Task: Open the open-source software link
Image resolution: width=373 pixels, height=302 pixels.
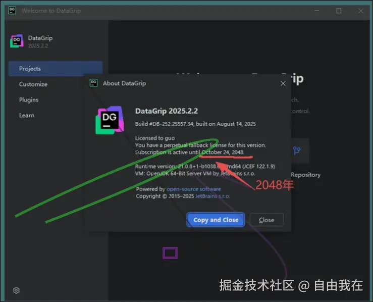Action: [194, 189]
